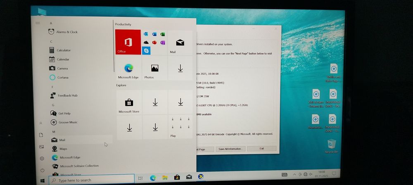Open the Mail app from the taskbar
Image resolution: width=413 pixels, height=185 pixels.
click(189, 177)
